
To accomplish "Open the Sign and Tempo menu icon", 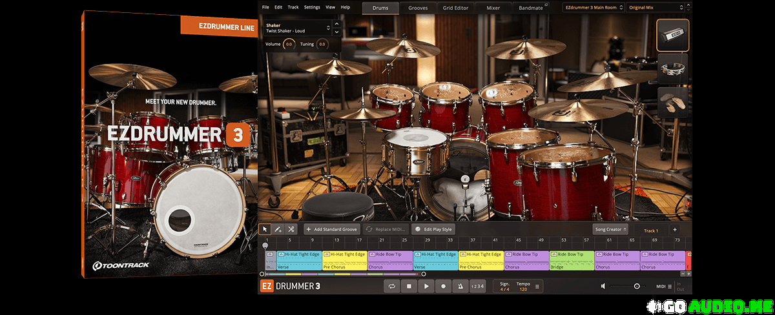I will pyautogui.click(x=537, y=286).
